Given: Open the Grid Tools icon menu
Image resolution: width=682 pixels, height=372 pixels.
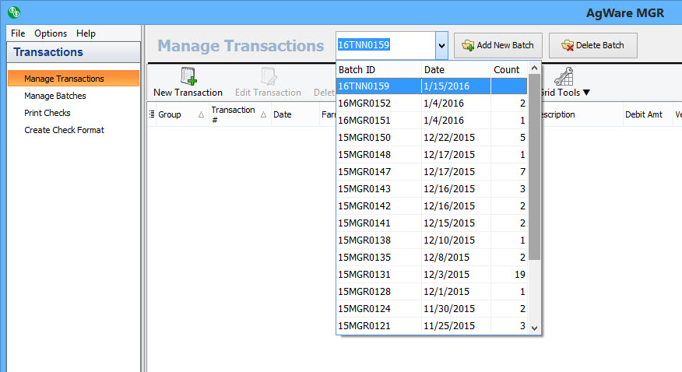Looking at the screenshot, I should pyautogui.click(x=563, y=76).
